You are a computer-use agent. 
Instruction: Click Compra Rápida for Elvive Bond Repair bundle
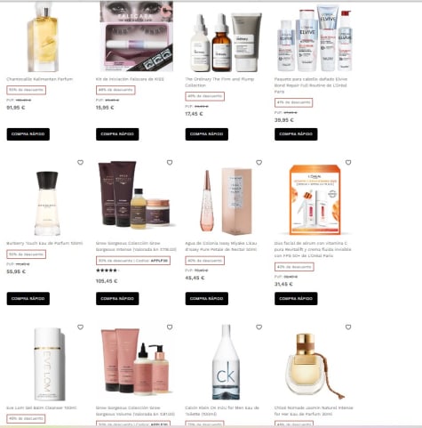pyautogui.click(x=296, y=134)
